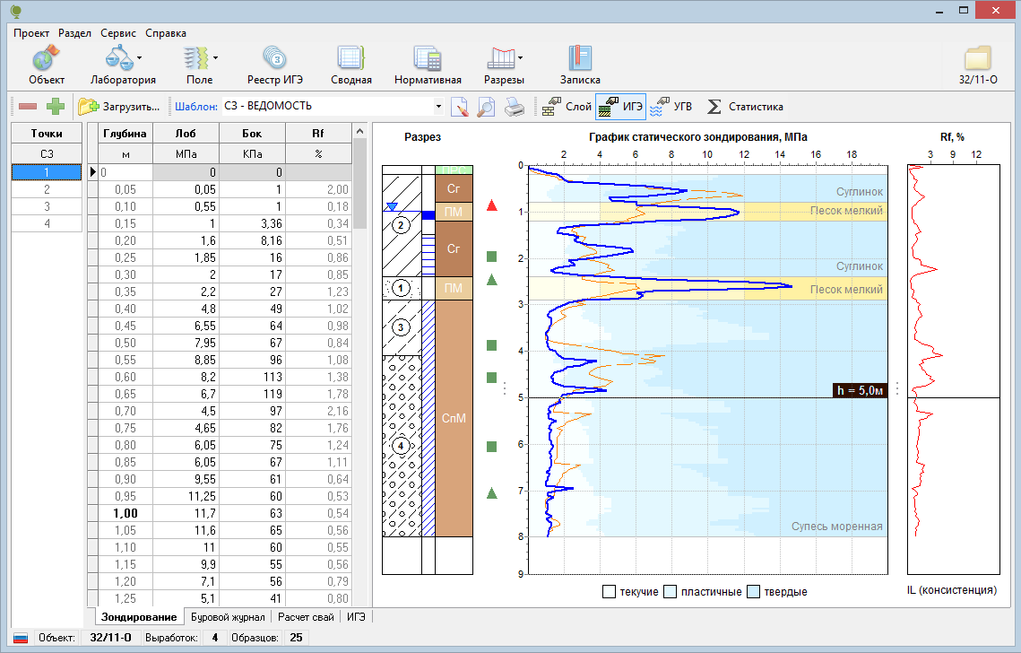Click the Статистика button
1021x653 pixels.
point(744,107)
